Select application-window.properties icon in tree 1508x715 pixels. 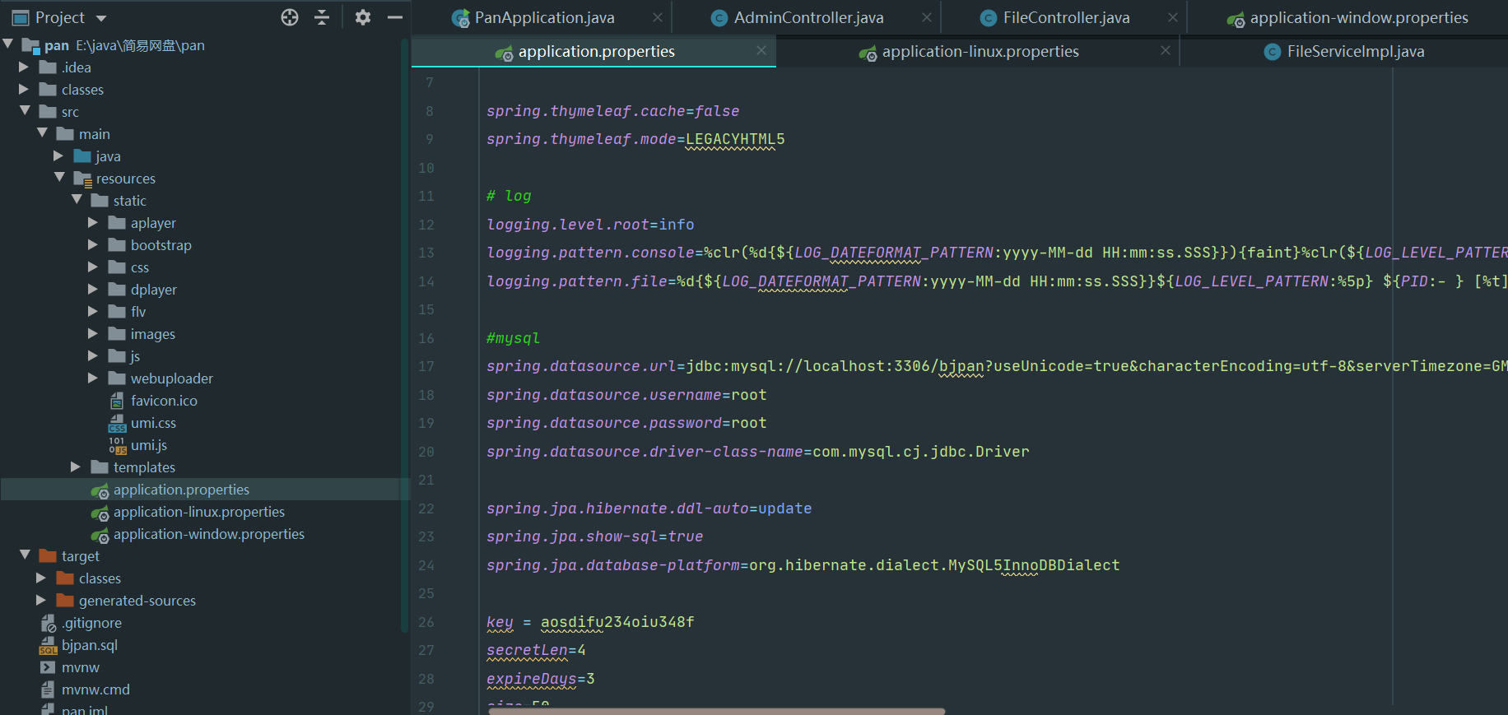[x=100, y=535]
